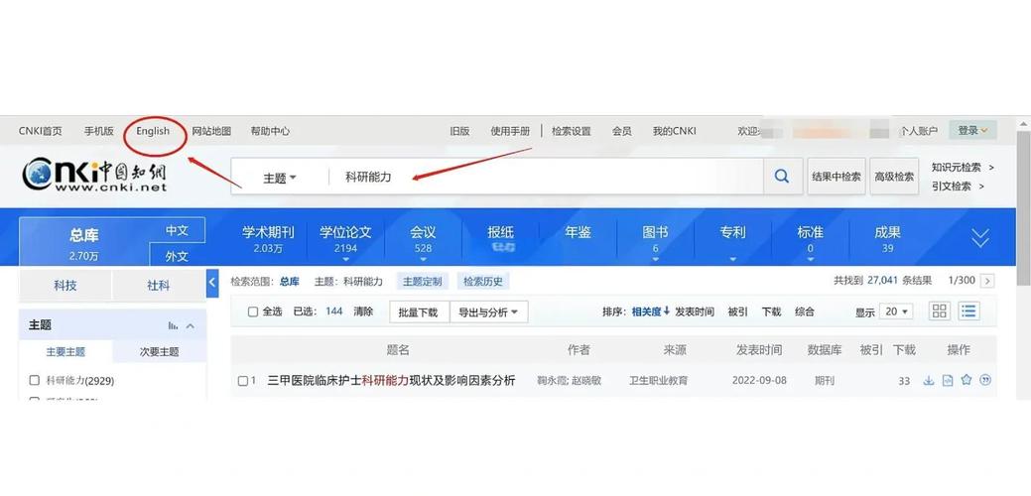Select the 学术期刊 tab
Viewport: 1031px width, 496px height.
pos(268,239)
